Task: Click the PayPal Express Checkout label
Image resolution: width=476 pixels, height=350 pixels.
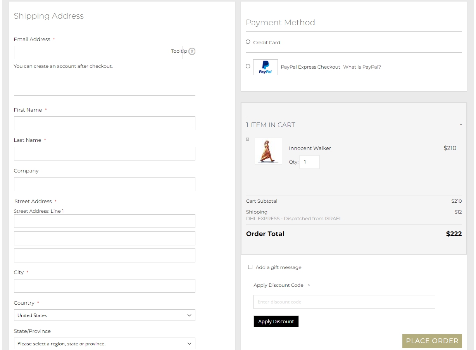Action: [x=310, y=67]
